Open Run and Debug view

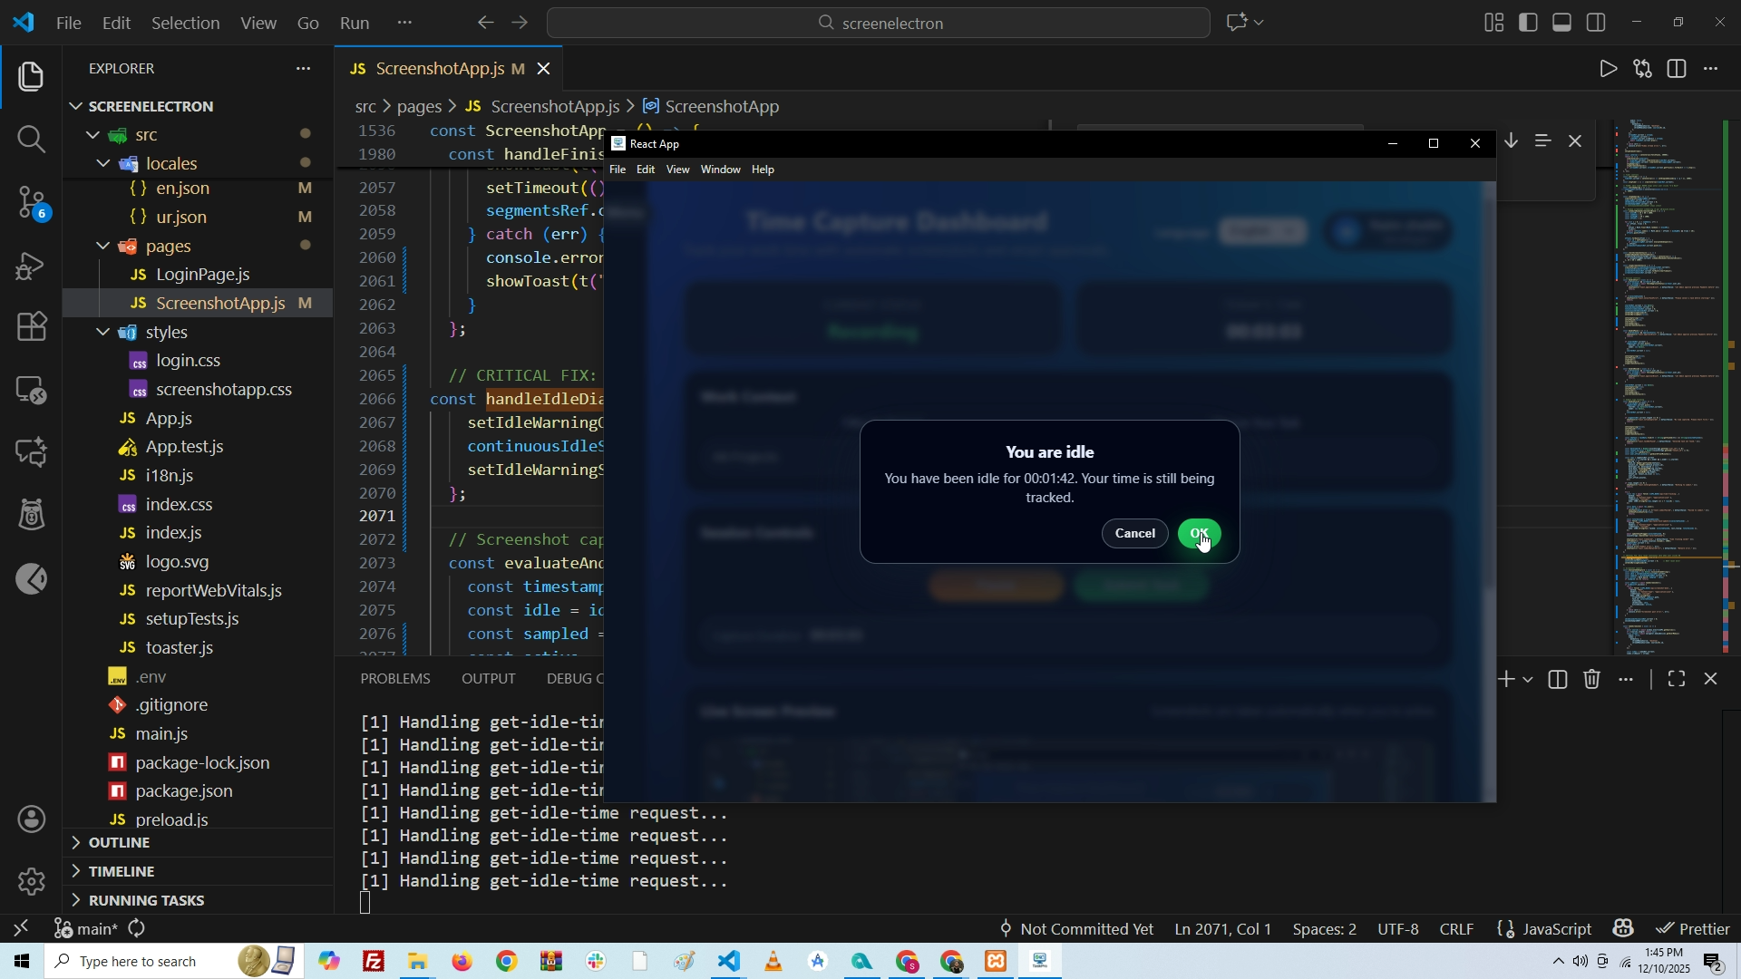coord(31,266)
